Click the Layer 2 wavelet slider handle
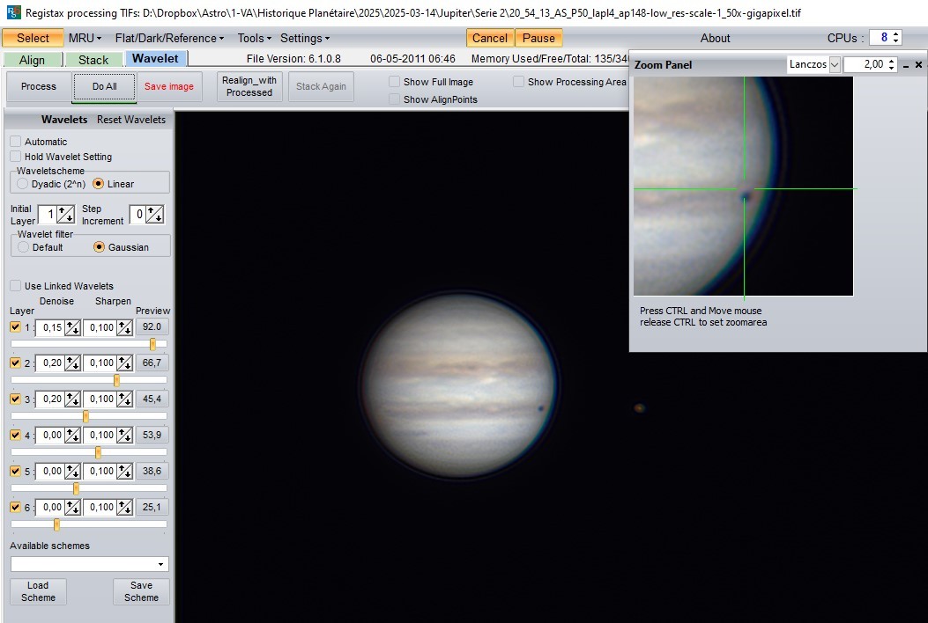 (x=116, y=379)
